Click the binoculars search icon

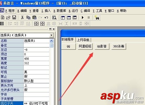[x=97, y=17]
